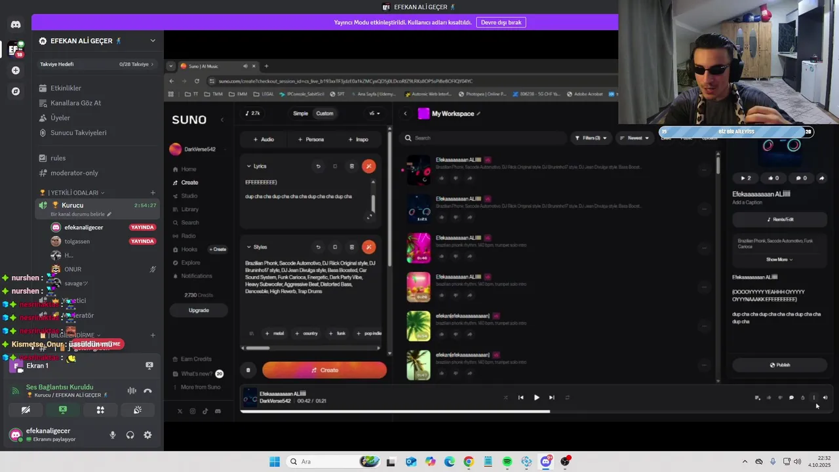Skip to next track in player
Viewport: 839px width, 472px height.
[551, 397]
